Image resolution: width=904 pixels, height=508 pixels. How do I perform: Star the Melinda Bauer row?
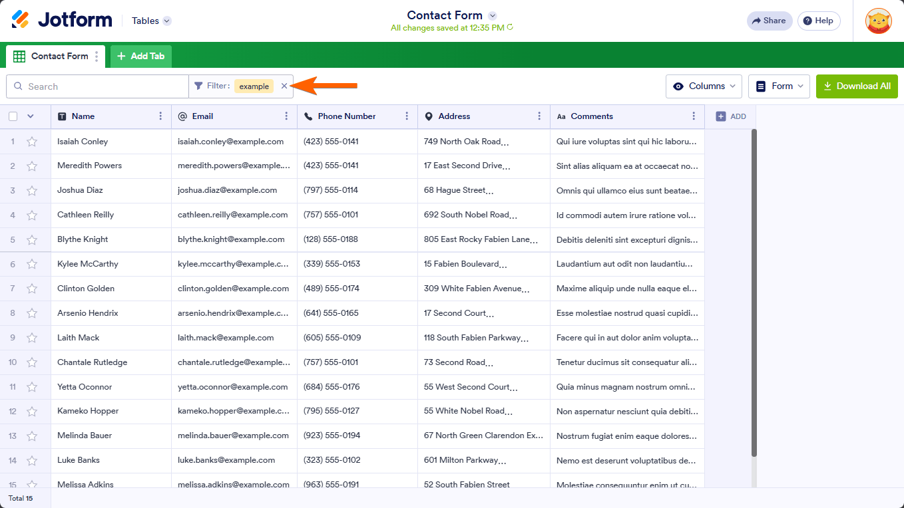point(32,437)
